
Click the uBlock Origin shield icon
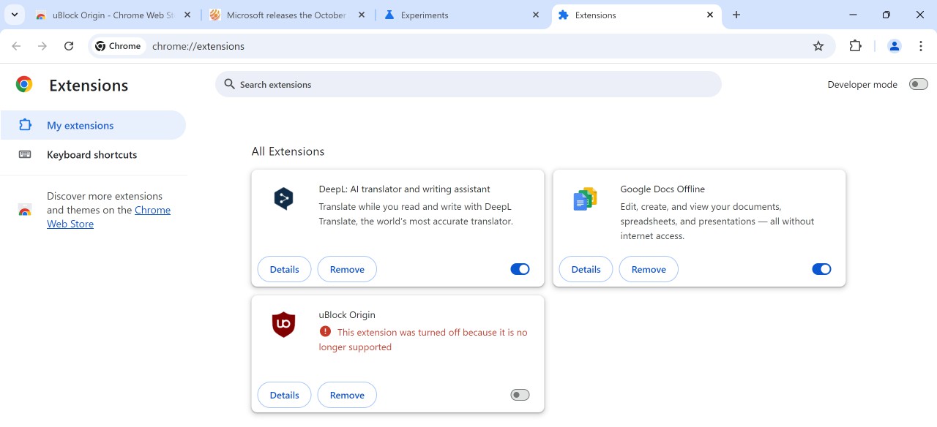(x=283, y=324)
